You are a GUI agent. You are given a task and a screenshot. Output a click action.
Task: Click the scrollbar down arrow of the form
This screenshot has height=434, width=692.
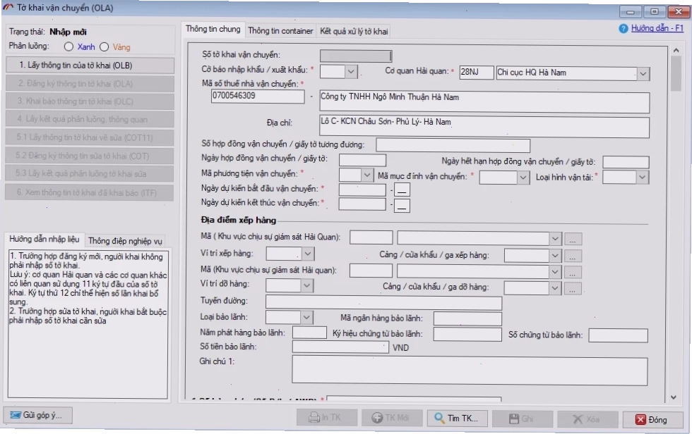[x=674, y=397]
